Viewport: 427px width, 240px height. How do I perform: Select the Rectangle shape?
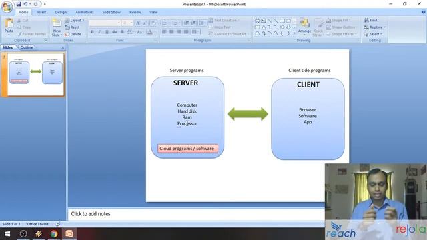282,21
